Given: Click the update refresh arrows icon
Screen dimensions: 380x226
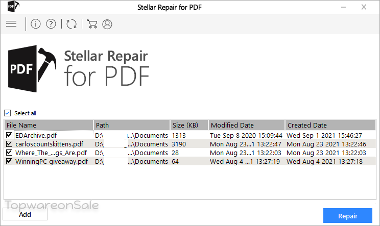Looking at the screenshot, I should [x=72, y=24].
